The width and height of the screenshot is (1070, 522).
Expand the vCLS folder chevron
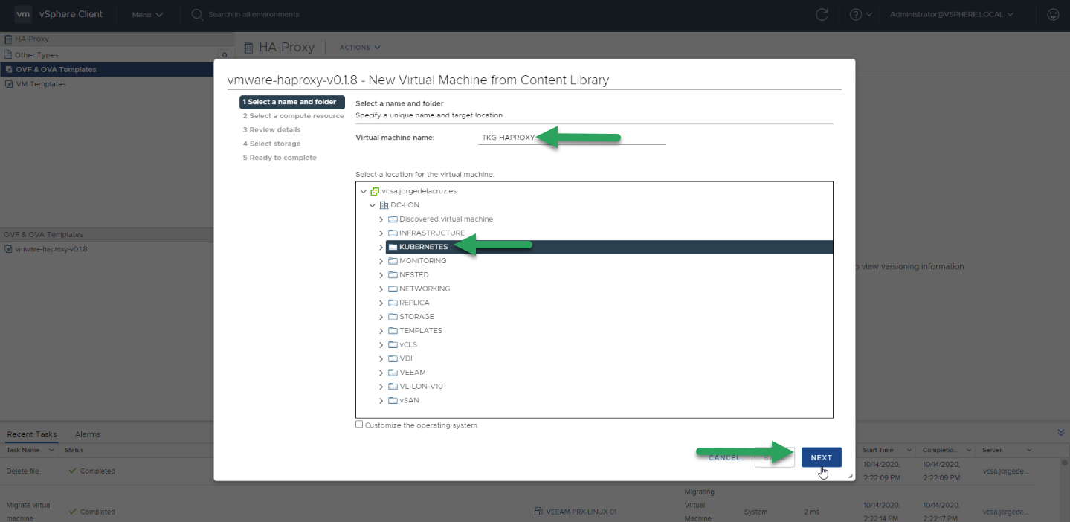tap(381, 345)
